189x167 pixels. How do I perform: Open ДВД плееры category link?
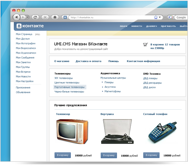(x=150, y=78)
